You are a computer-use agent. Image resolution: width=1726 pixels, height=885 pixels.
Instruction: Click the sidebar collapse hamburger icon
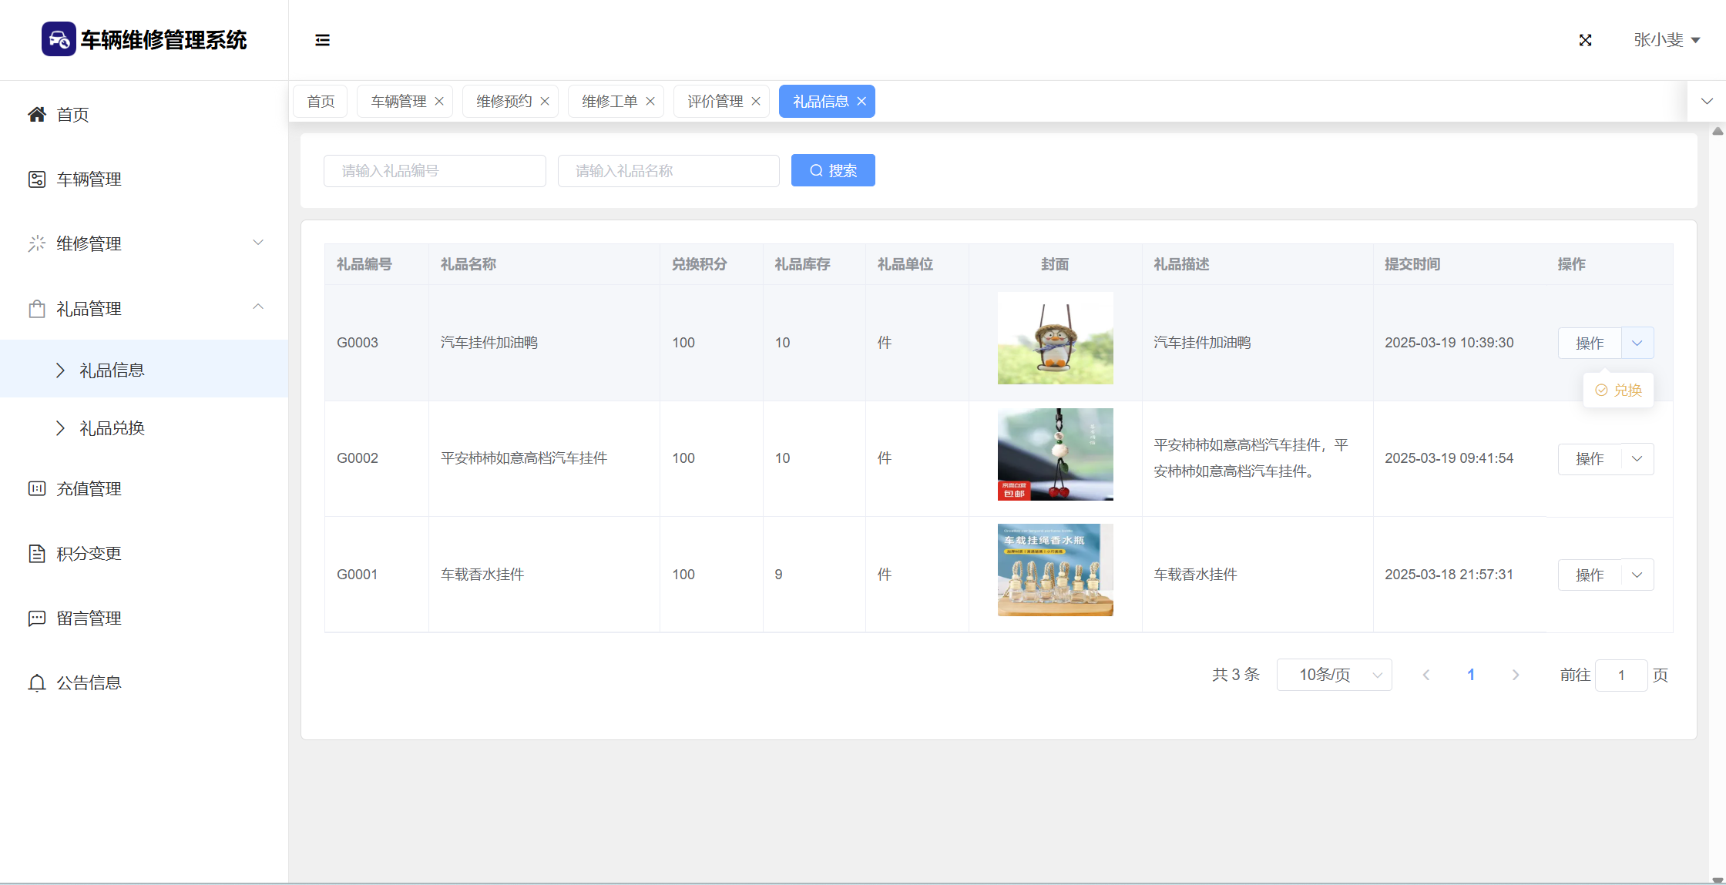(322, 40)
